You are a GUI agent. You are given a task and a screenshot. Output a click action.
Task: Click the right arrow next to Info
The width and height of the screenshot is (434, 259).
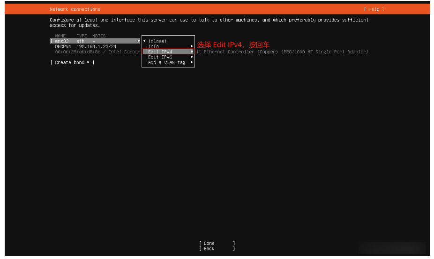[x=192, y=47]
